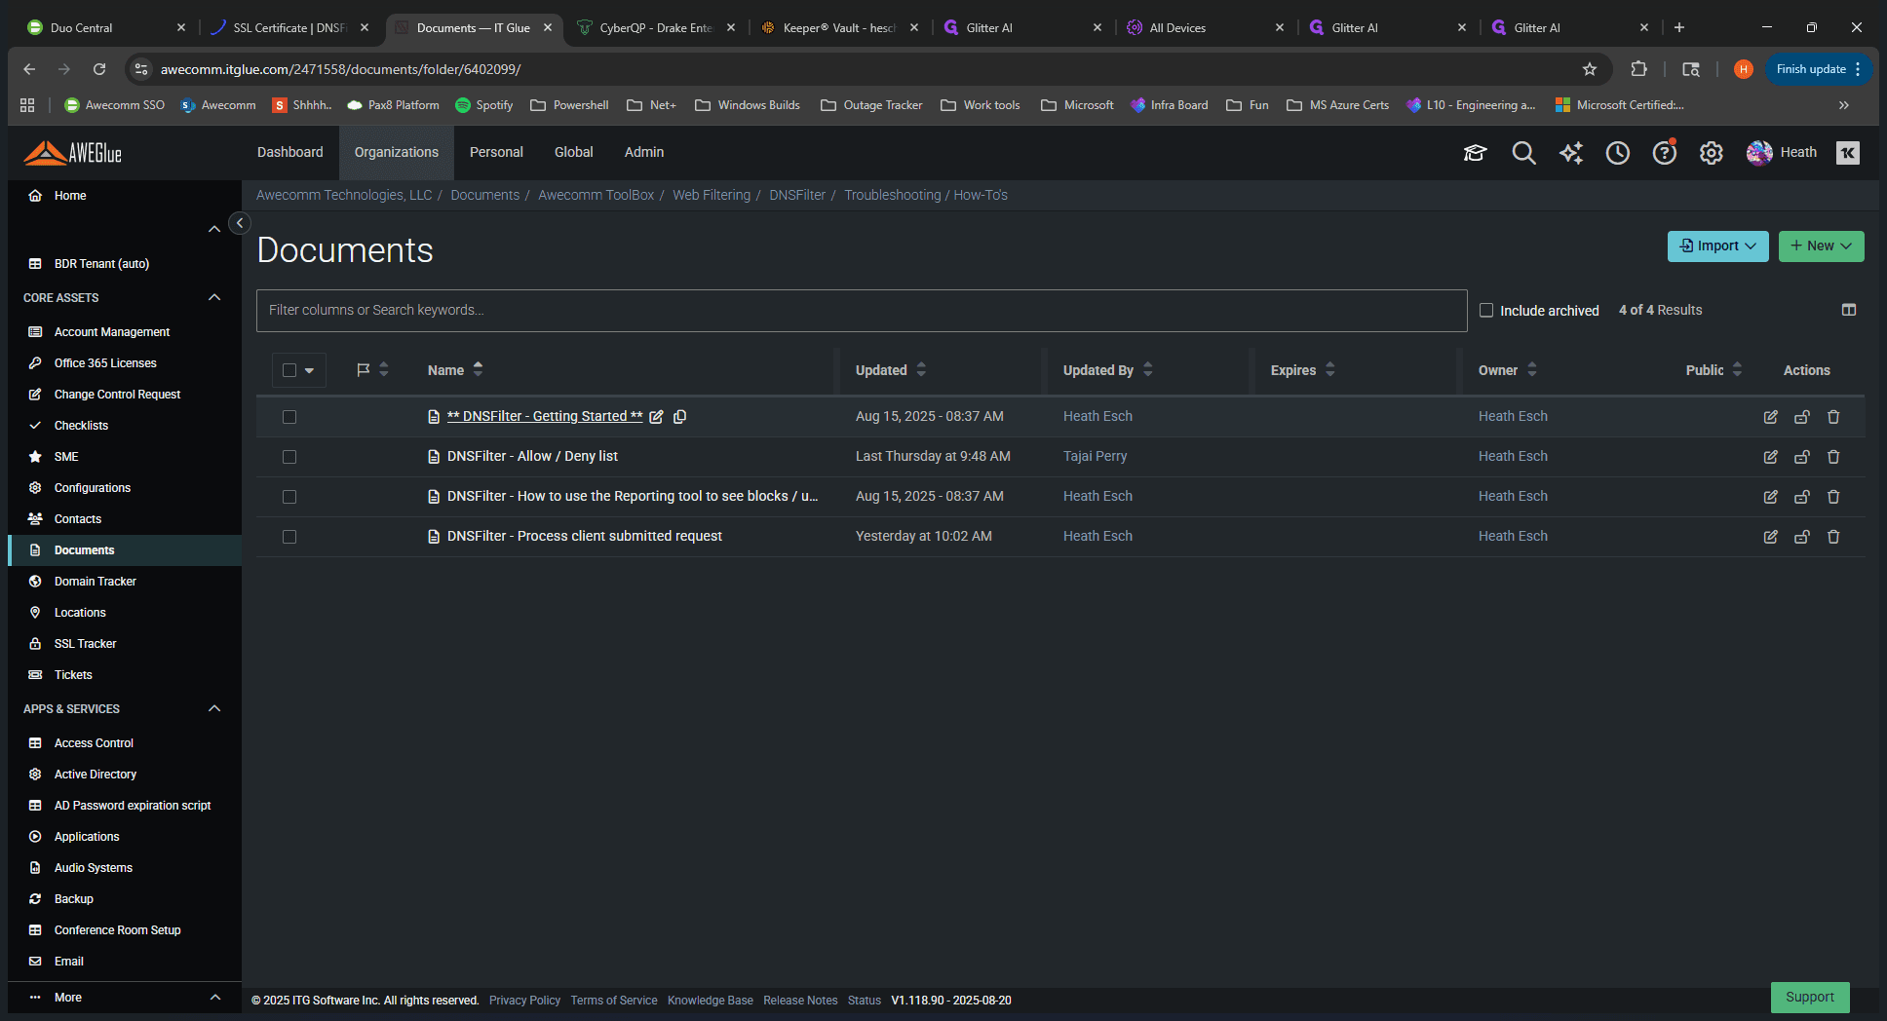The height and width of the screenshot is (1021, 1887).
Task: Open the recent history clock icon
Action: (x=1618, y=153)
